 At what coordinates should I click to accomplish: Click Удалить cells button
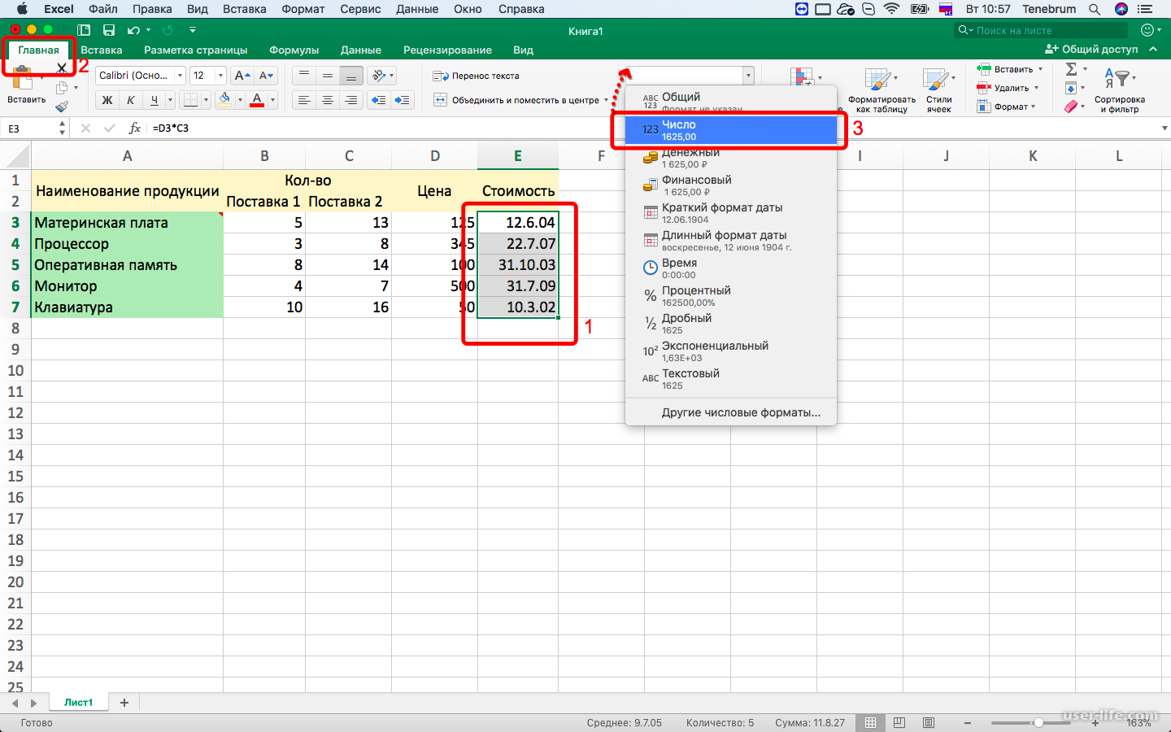pos(1007,88)
